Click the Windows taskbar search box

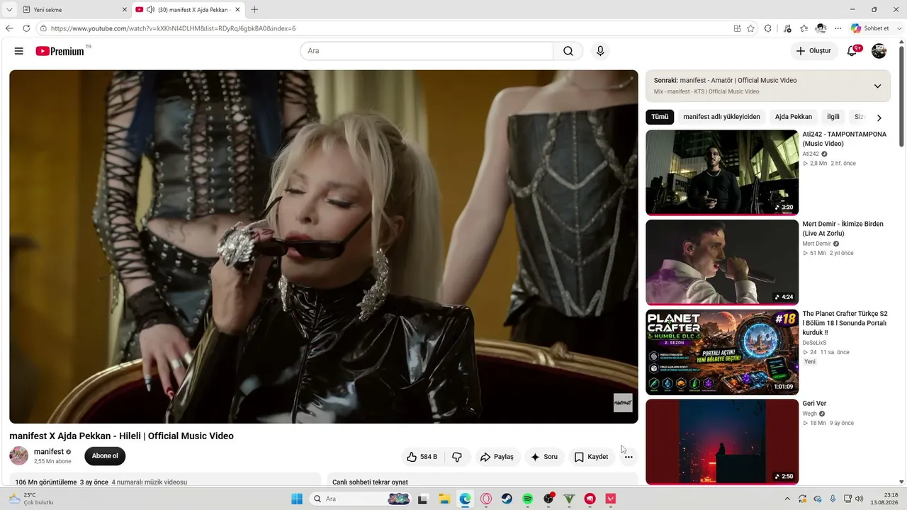click(361, 499)
